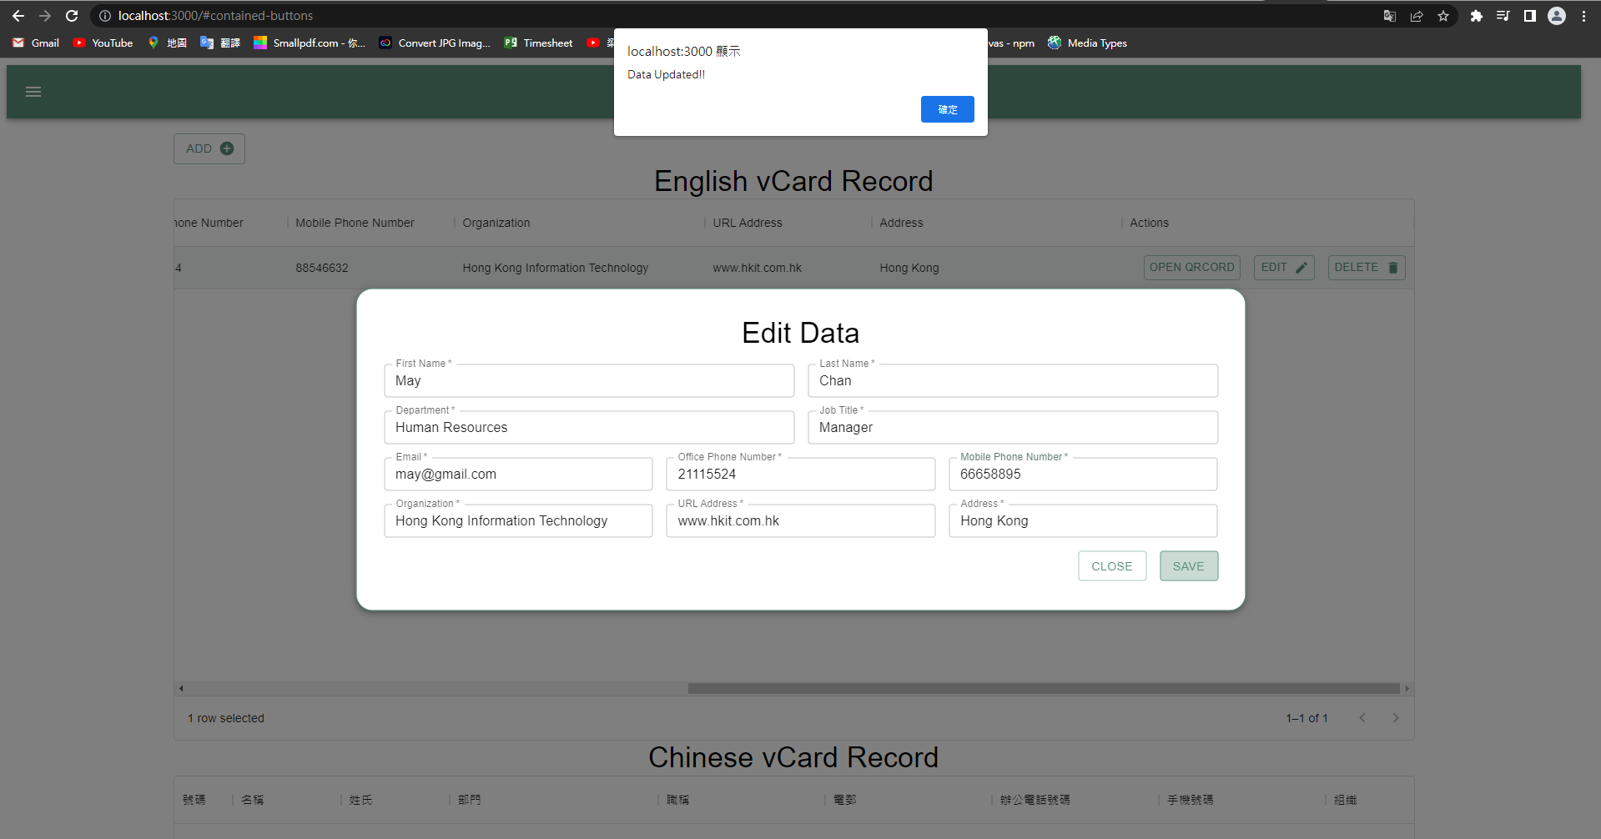Open Chrome's three-dot menu
The height and width of the screenshot is (839, 1601).
[1583, 16]
